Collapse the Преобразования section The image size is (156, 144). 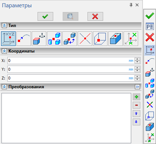coord(4,87)
